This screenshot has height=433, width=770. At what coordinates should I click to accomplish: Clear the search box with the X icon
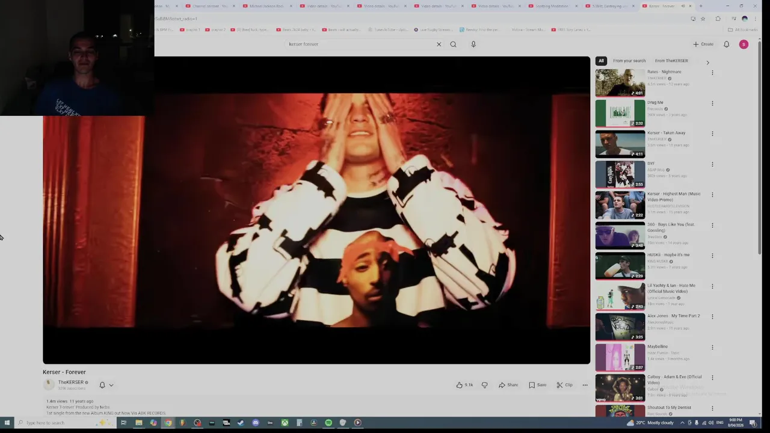(x=439, y=44)
